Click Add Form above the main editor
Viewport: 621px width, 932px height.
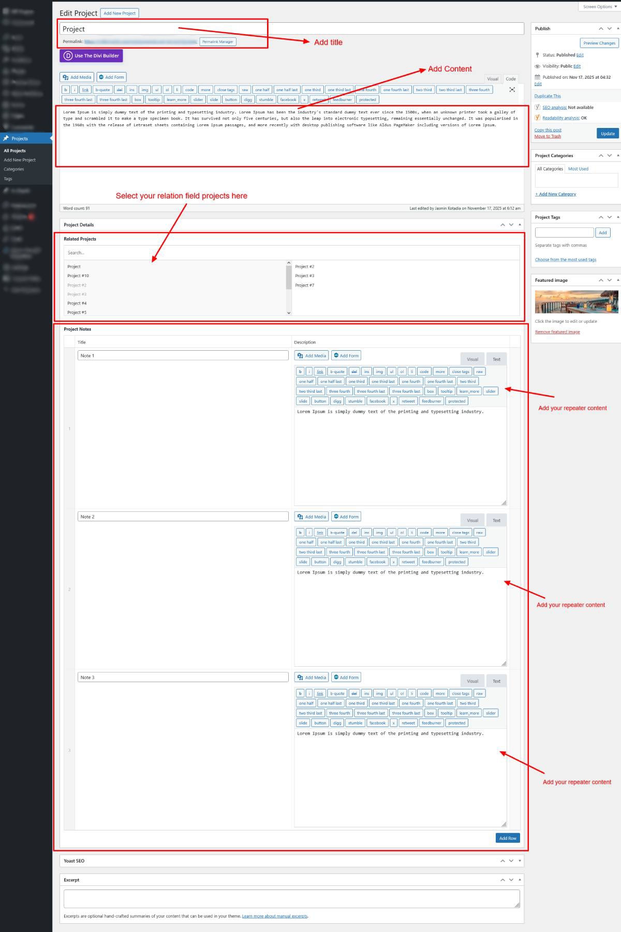point(111,77)
